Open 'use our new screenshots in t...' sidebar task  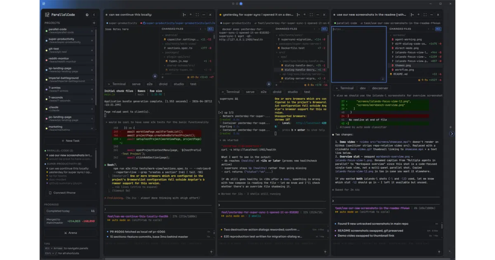point(70,155)
